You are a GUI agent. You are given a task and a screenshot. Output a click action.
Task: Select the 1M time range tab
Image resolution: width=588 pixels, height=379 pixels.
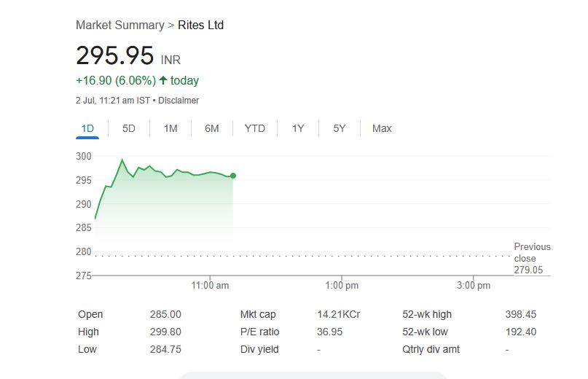coord(170,129)
